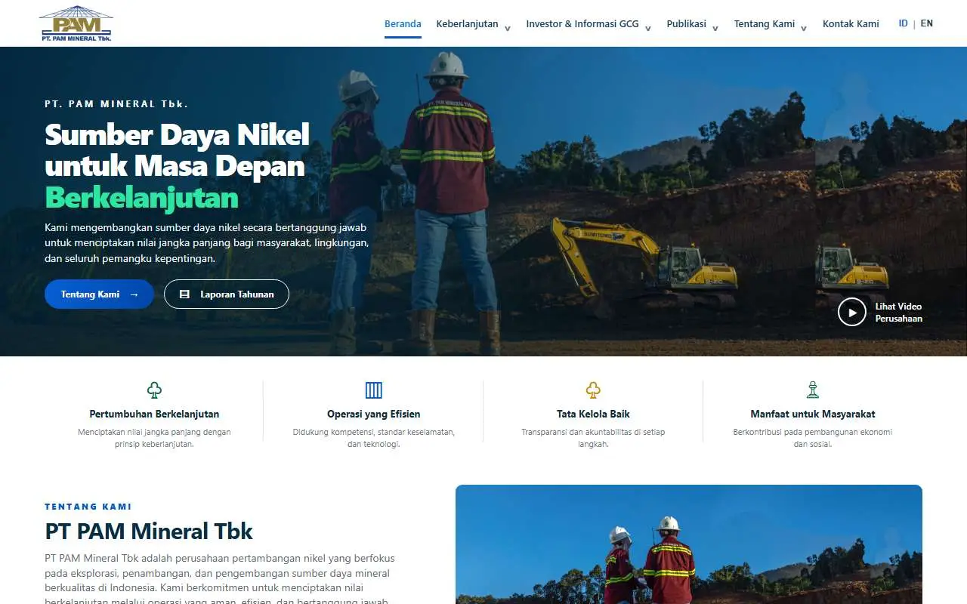967x604 pixels.
Task: Click the PT PAM Mineral Tbk logo
Action: (x=76, y=23)
